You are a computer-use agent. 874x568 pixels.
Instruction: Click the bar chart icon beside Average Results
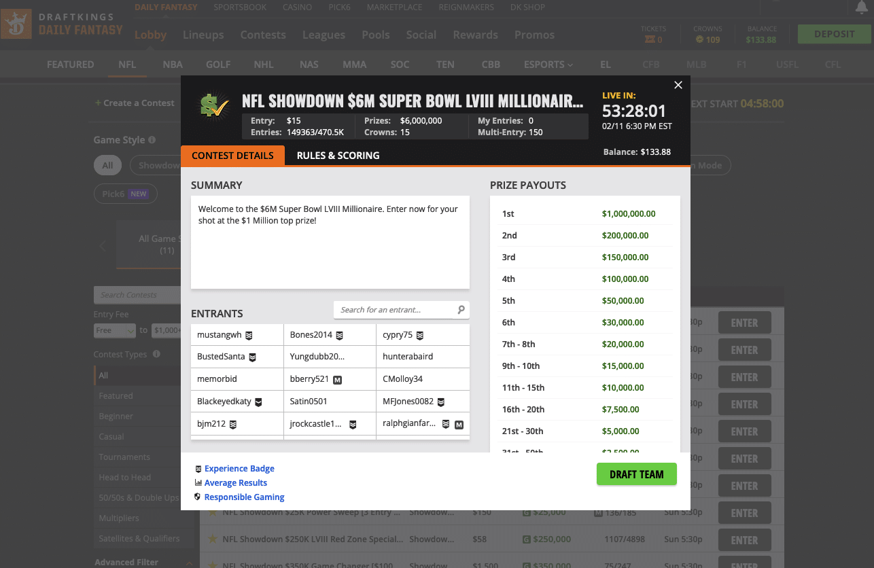198,482
